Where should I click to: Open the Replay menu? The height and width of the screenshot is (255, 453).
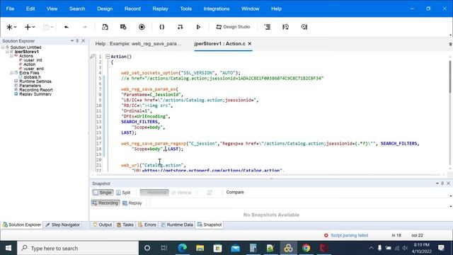pos(161,8)
